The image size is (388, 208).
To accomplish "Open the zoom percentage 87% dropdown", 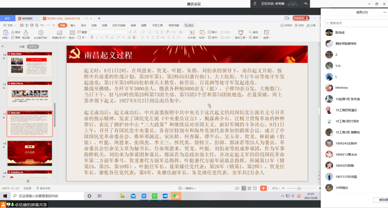I will tap(276, 188).
